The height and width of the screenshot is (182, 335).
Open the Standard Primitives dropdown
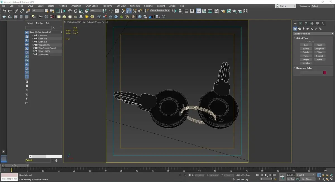[x=313, y=34]
